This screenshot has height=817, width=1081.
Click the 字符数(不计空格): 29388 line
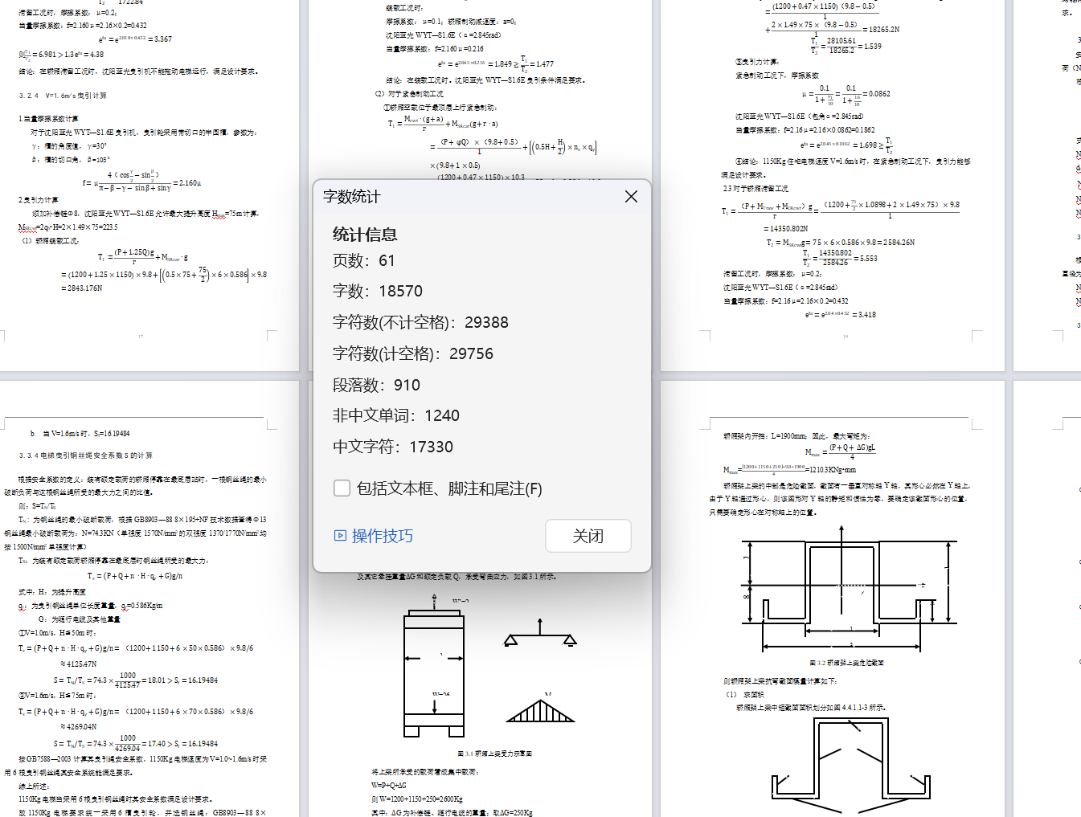420,322
